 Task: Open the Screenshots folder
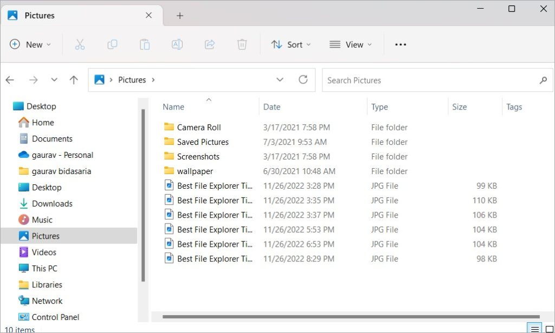coord(198,156)
